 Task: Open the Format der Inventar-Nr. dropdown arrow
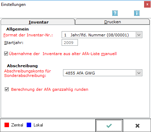tap(139, 35)
